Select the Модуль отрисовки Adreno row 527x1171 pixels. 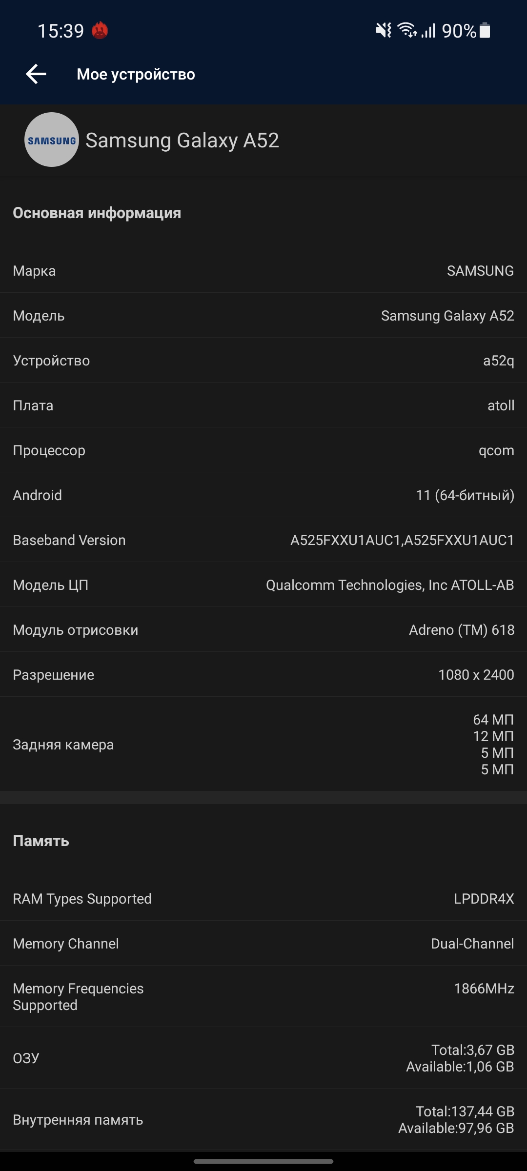pyautogui.click(x=263, y=630)
